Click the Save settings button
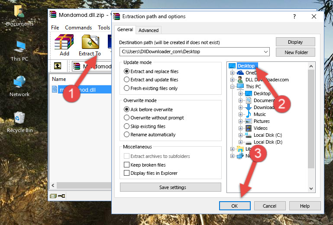The height and width of the screenshot is (225, 333). tap(171, 187)
